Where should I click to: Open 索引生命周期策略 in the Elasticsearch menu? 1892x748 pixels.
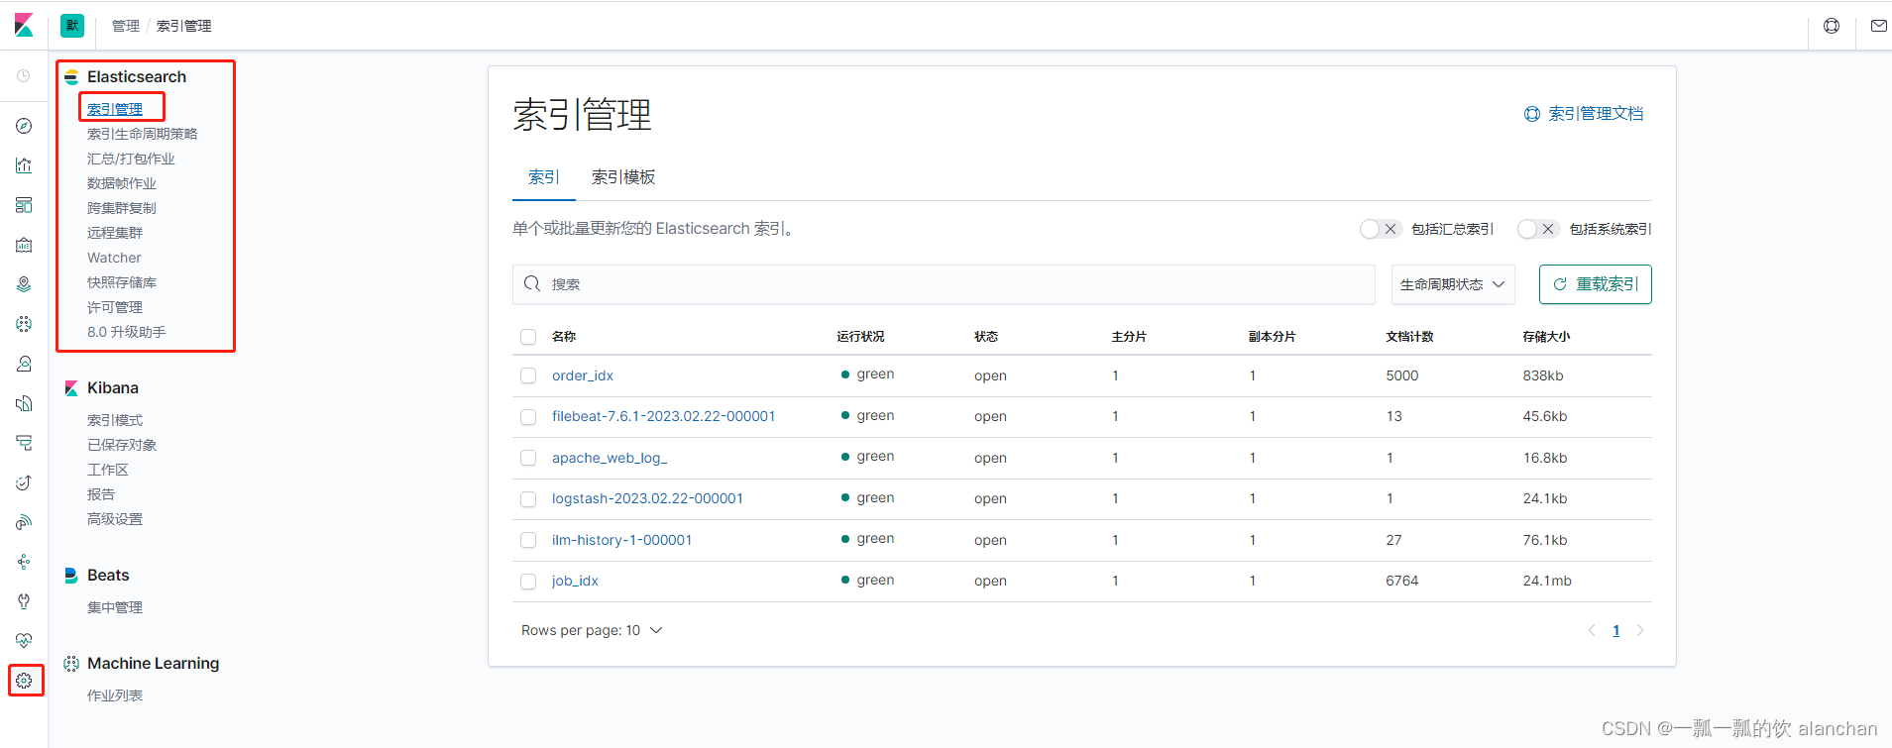[143, 134]
